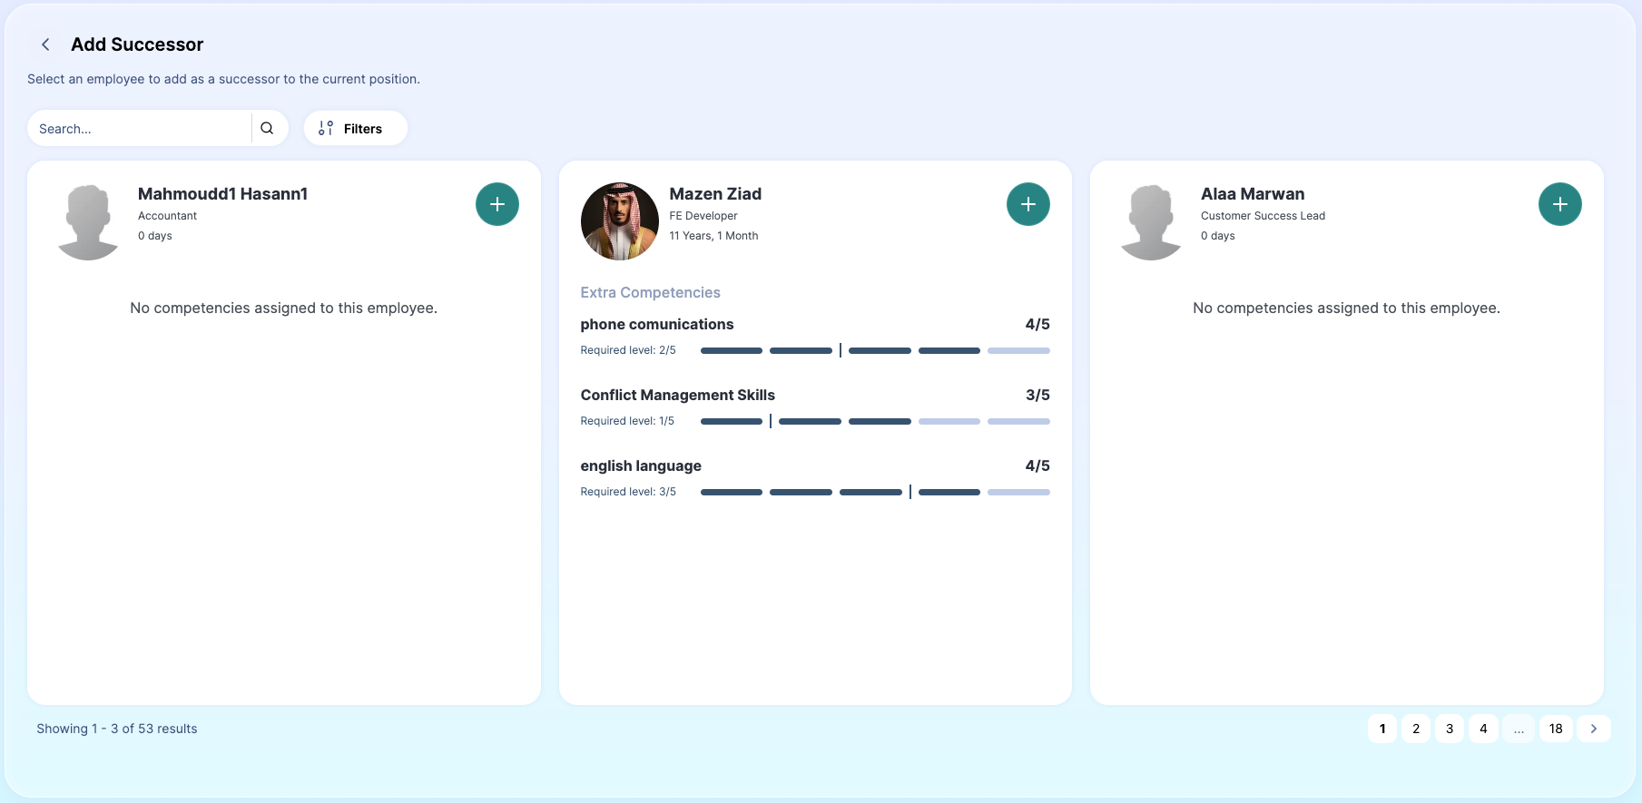Click 'Required level: 1/5' text
This screenshot has width=1642, height=803.
[x=627, y=421]
